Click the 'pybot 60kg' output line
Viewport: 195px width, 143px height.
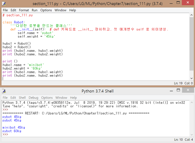click(12, 131)
